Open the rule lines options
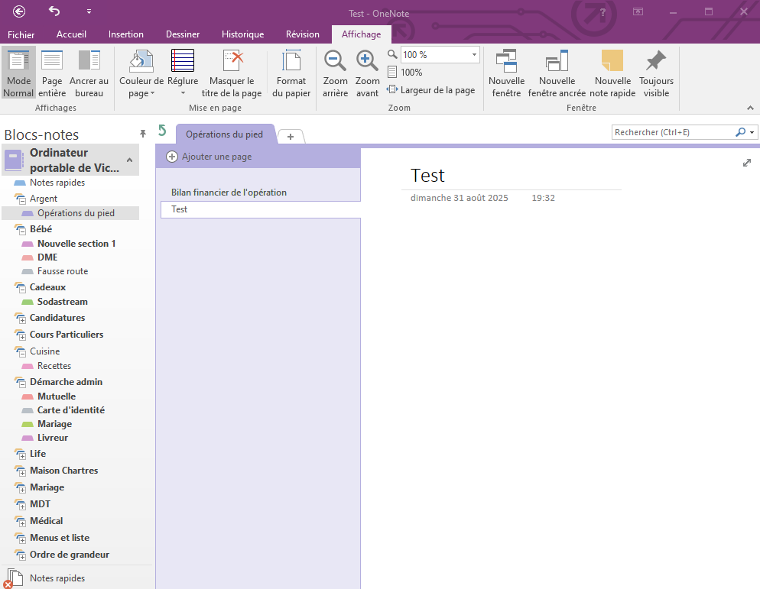Viewport: 760px width, 589px height. (183, 73)
